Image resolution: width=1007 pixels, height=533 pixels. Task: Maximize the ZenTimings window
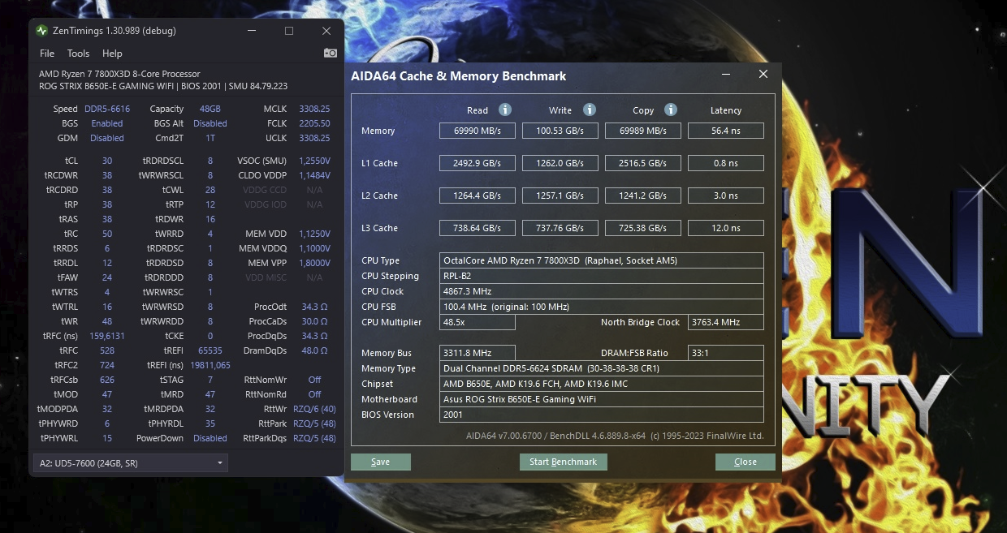(x=288, y=31)
